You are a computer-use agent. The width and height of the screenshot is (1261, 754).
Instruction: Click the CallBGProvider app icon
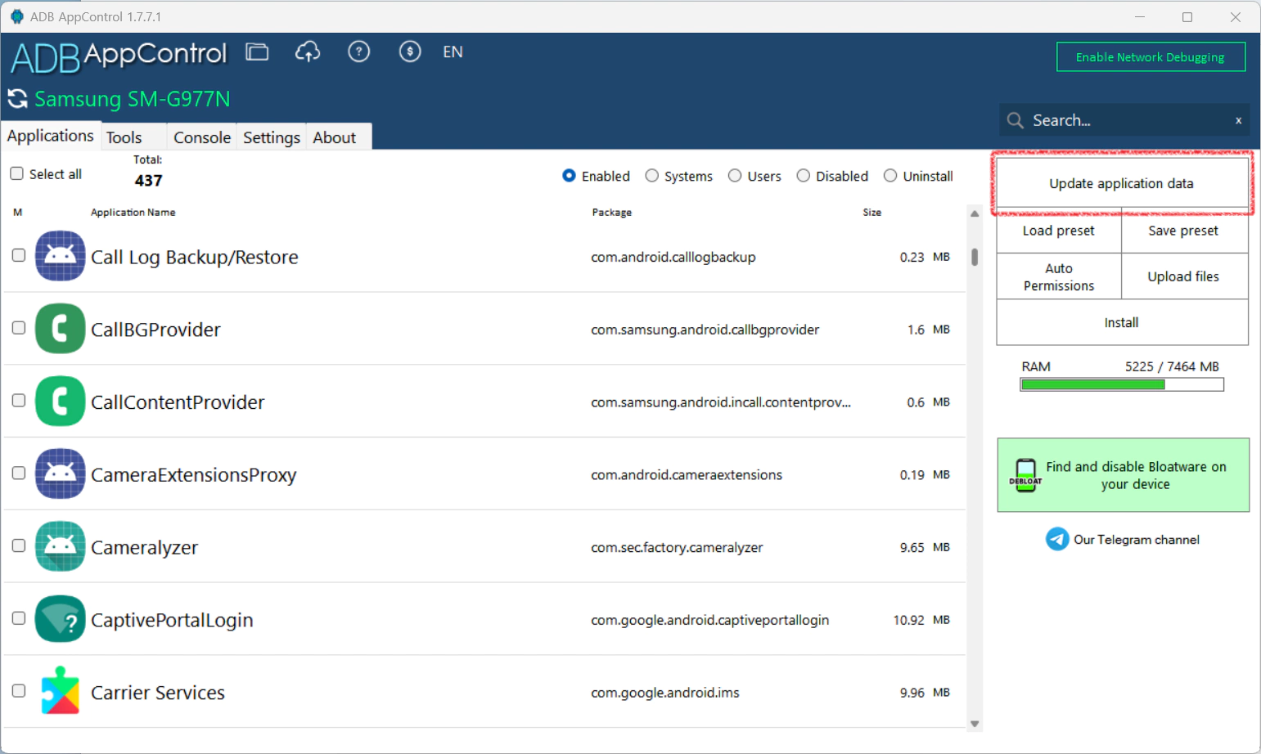point(60,329)
